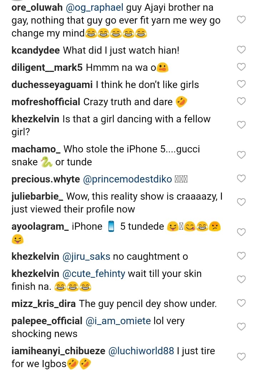The image size is (257, 370).
Task: Toggle like on iamiheanyi_chibueze's Igbos comment
Action: point(241,357)
